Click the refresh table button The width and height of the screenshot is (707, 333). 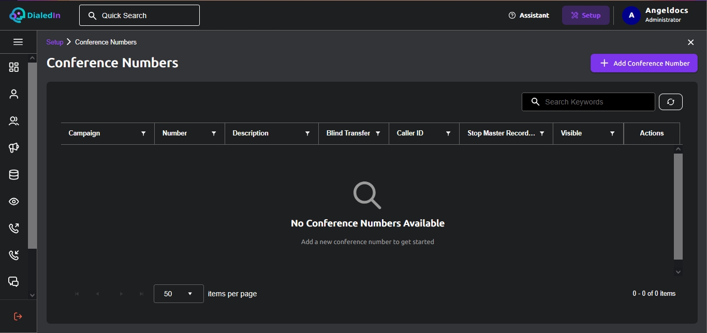pyautogui.click(x=671, y=102)
